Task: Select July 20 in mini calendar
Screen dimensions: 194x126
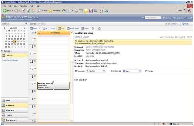Action: (18, 42)
